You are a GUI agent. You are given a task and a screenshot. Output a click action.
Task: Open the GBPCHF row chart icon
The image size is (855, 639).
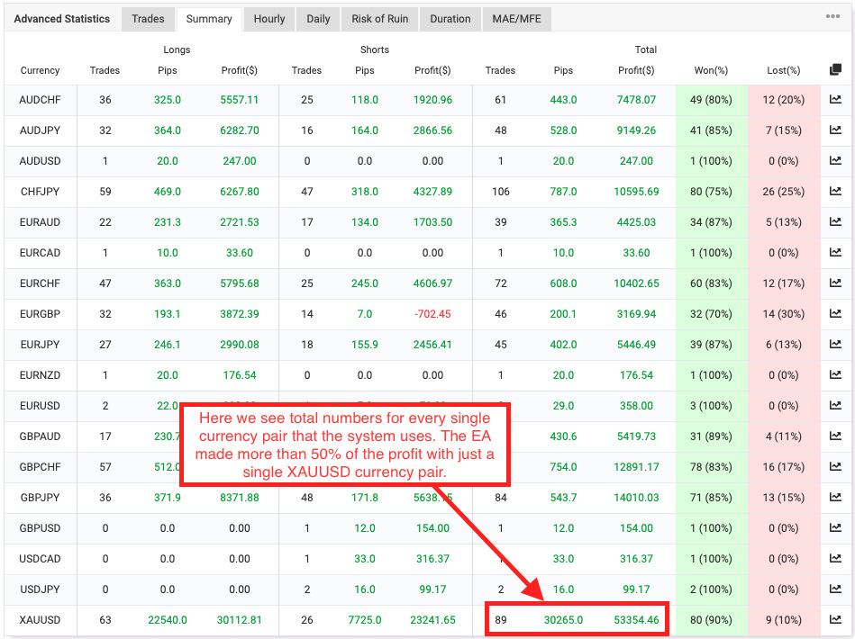point(835,466)
